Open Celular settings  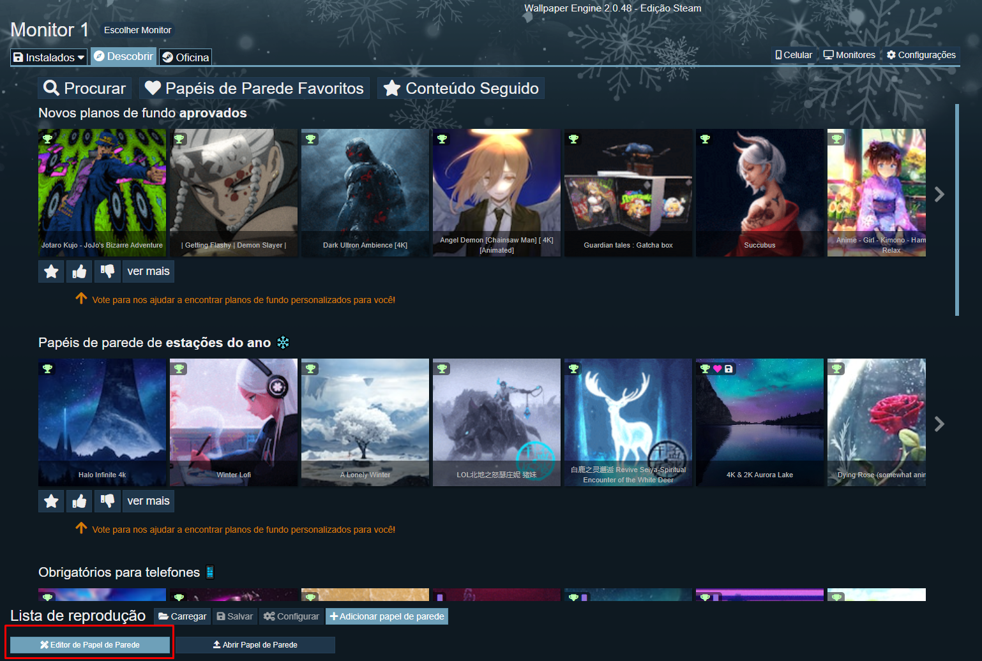(x=794, y=55)
